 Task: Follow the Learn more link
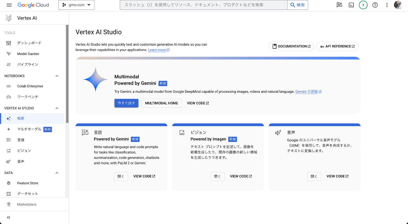point(159,50)
